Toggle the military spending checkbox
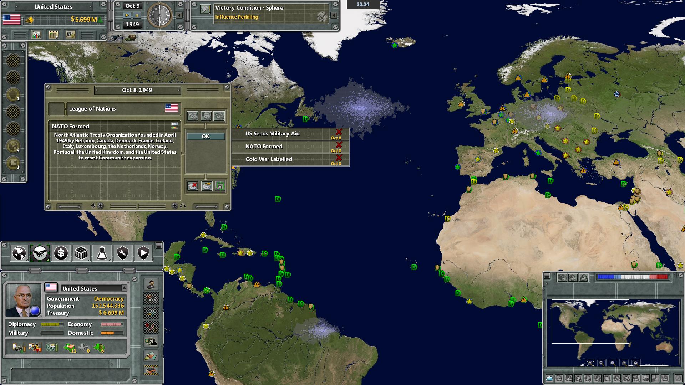Viewport: 685px width, 385px height. pyautogui.click(x=17, y=347)
